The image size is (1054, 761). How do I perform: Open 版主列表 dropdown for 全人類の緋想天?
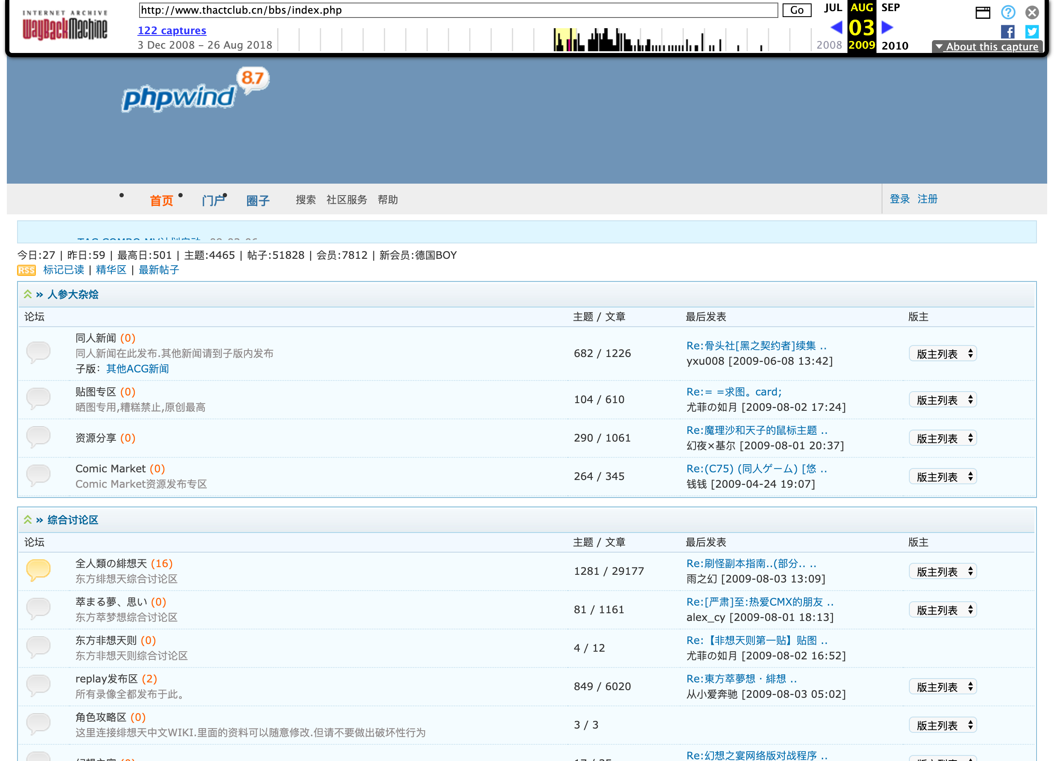click(x=943, y=571)
